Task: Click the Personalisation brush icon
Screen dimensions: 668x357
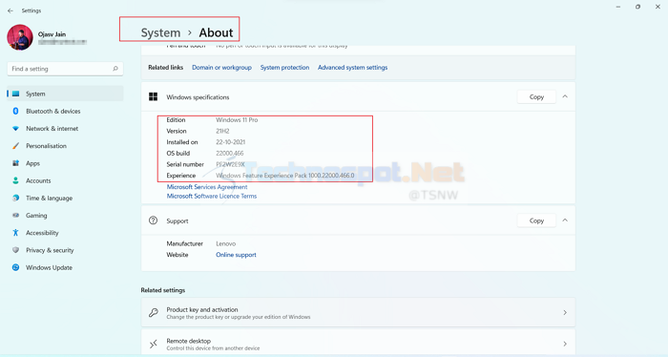Action: (x=16, y=146)
